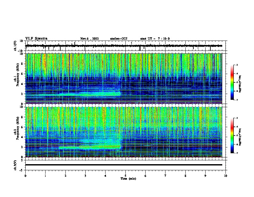
Task: Select the "ch.3(V)" axis label
Action: click(15, 165)
